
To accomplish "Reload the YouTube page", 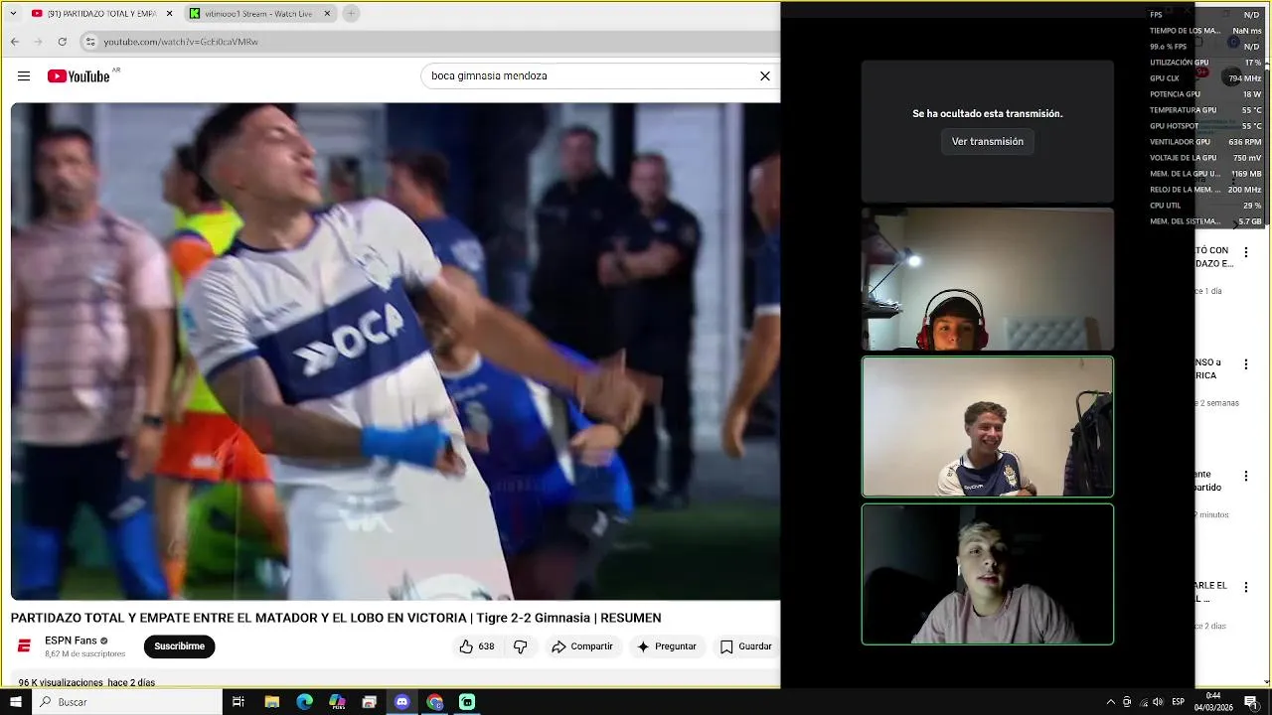I will coord(63,42).
